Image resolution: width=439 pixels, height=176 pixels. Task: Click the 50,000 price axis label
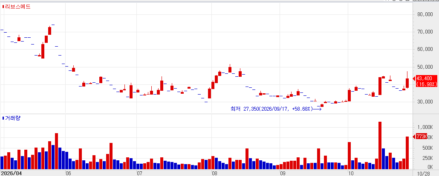pyautogui.click(x=425, y=67)
